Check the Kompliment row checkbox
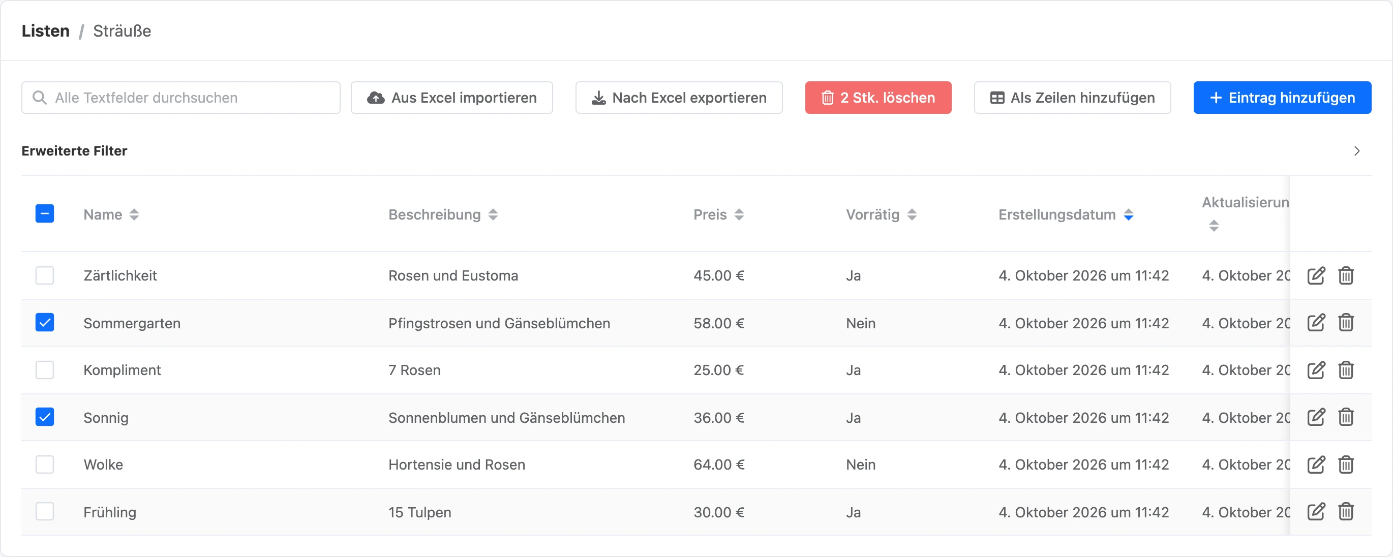 (x=45, y=370)
